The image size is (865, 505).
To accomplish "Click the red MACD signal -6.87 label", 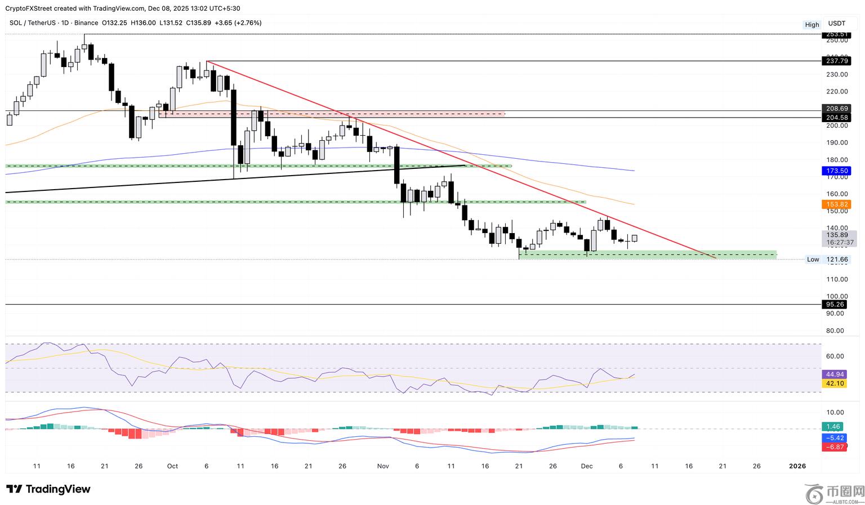I will (x=834, y=447).
